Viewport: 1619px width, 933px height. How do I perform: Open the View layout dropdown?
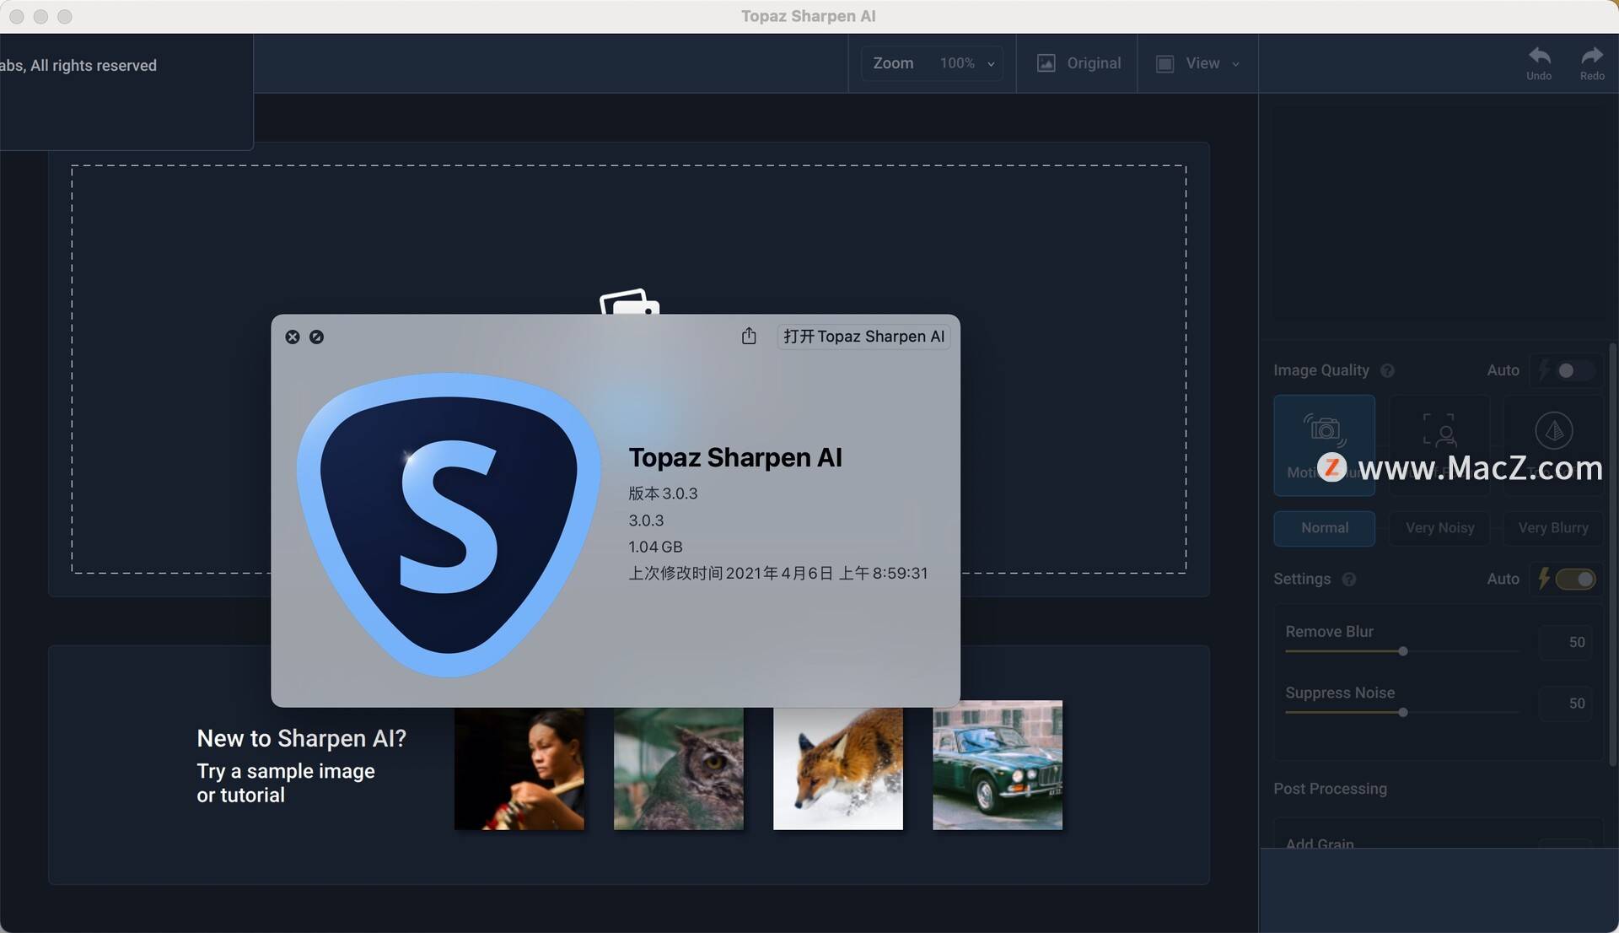1197,63
